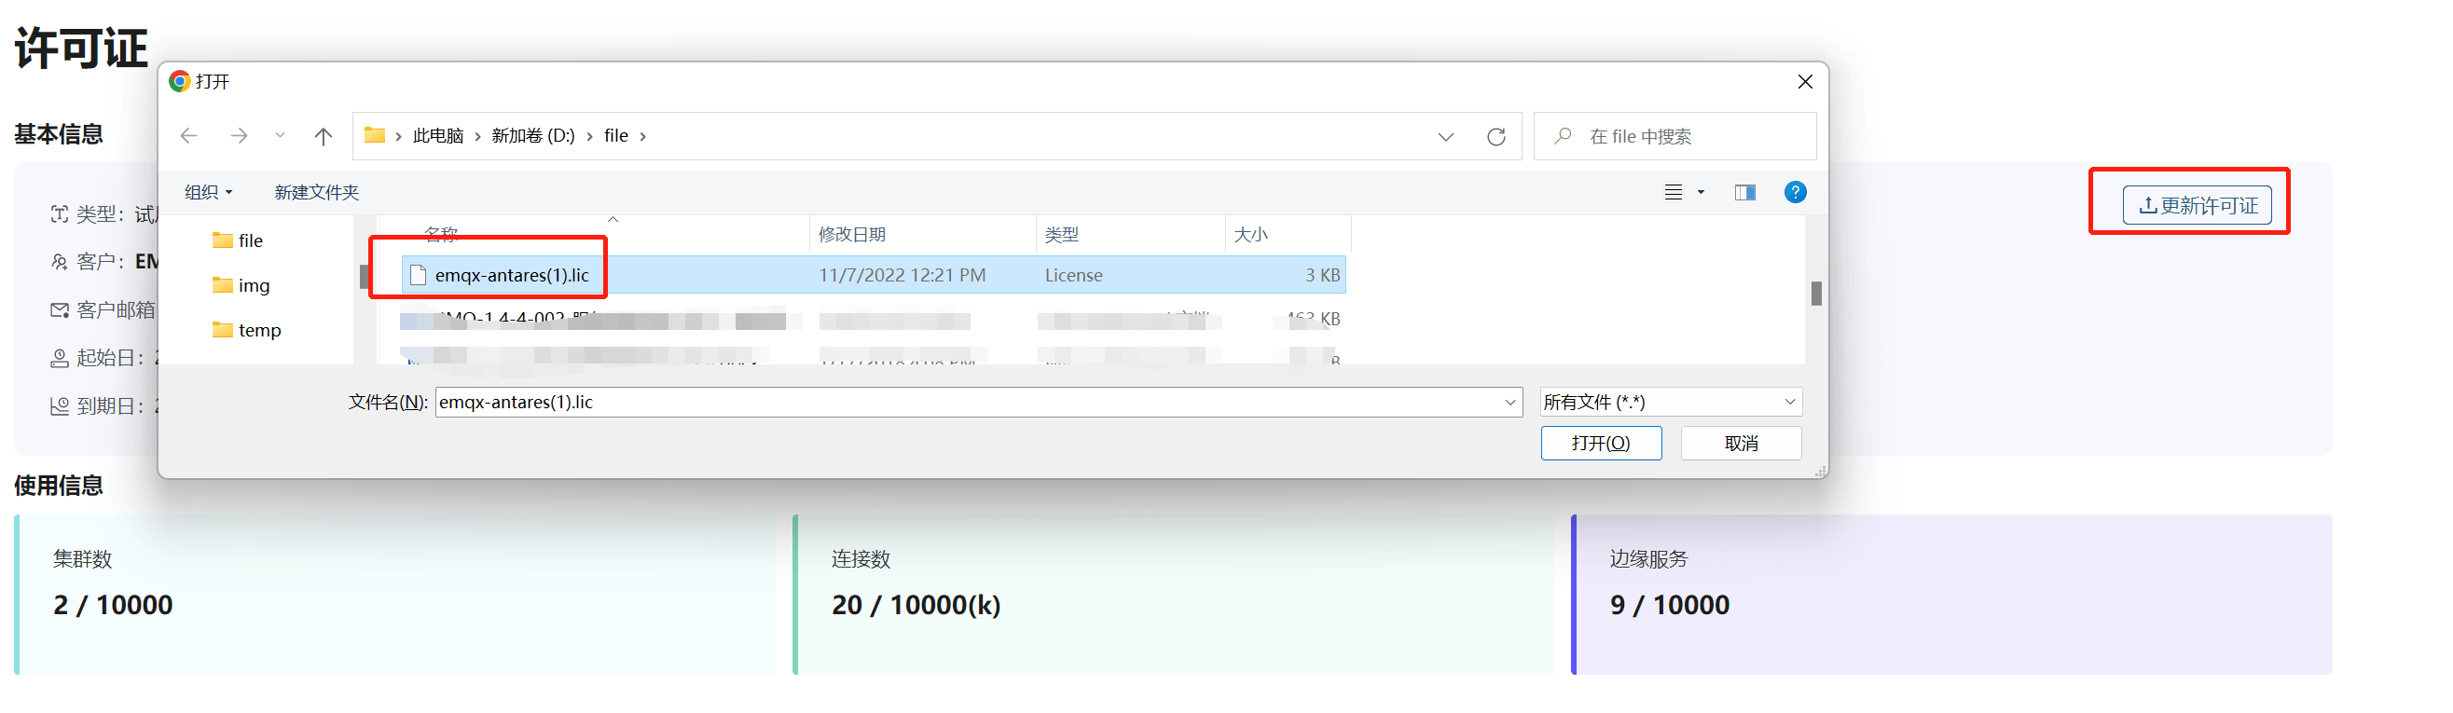Viewport: 2453px width, 713px height.
Task: Click the 使用信息 section heading
Action: tap(58, 486)
